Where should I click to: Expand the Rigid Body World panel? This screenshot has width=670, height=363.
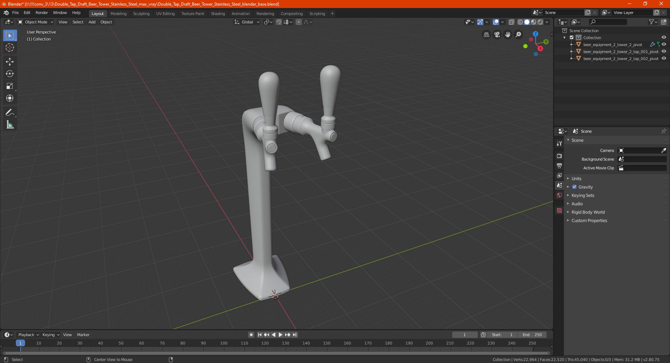point(588,212)
